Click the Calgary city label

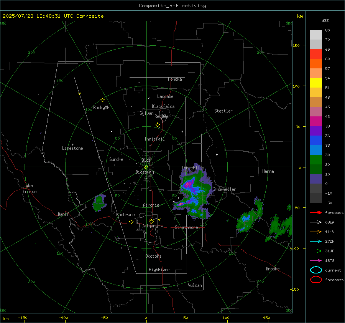[x=149, y=226]
